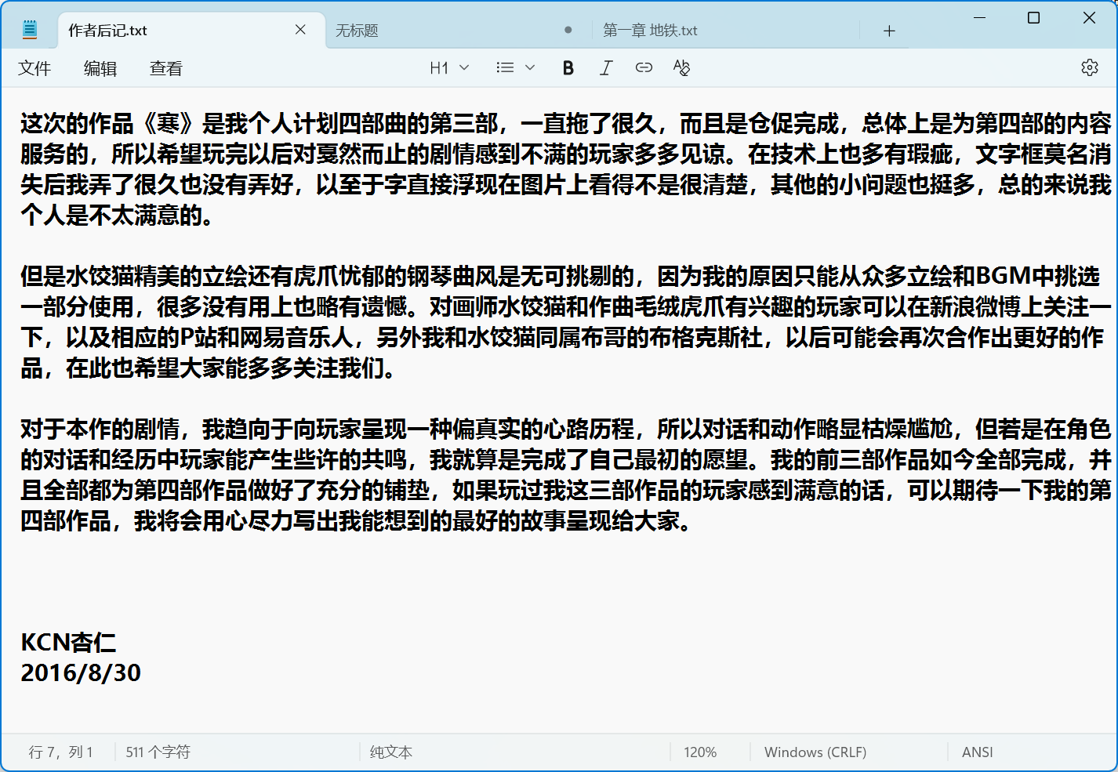Close the 作者后记.txt tab
1118x772 pixels.
coord(300,29)
